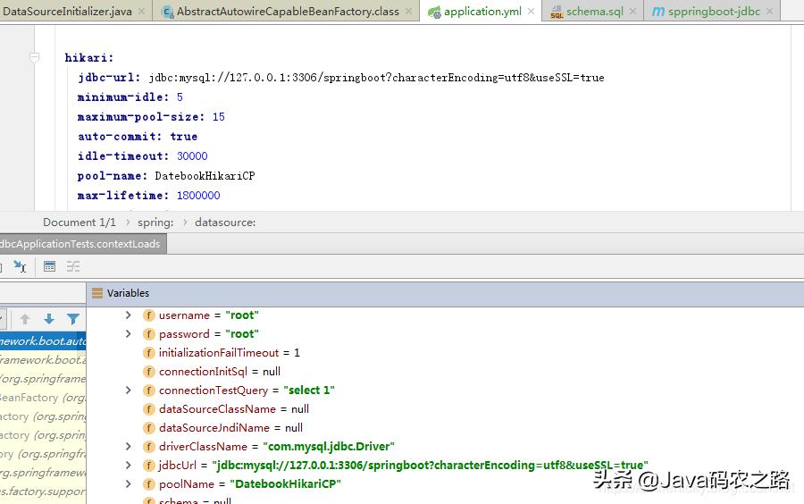Click the "com.mysql.jdbc.Driver" value

coord(329,446)
